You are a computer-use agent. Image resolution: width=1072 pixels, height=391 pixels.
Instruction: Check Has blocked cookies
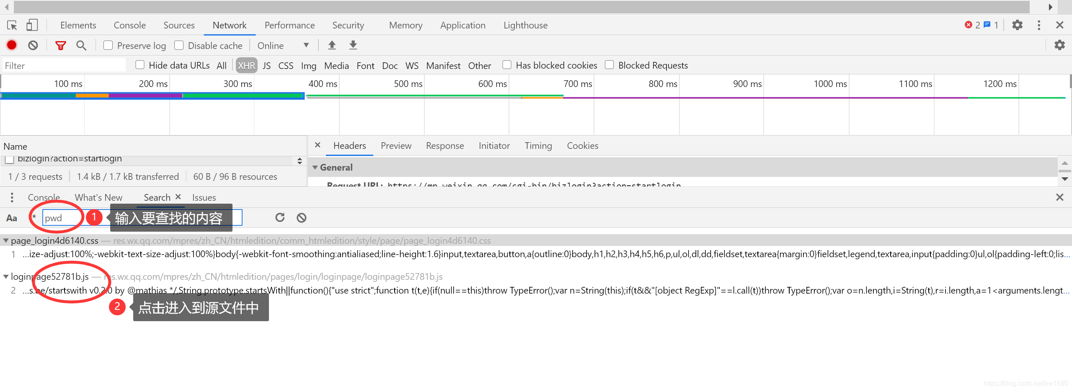coord(507,65)
